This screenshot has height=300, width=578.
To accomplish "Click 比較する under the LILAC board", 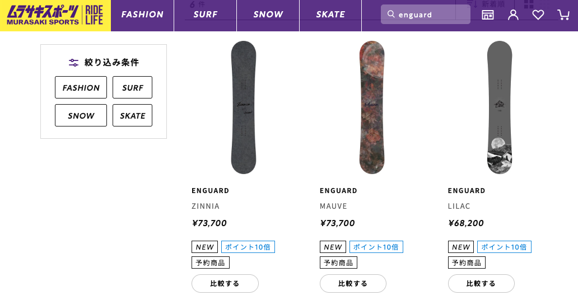I will [481, 284].
